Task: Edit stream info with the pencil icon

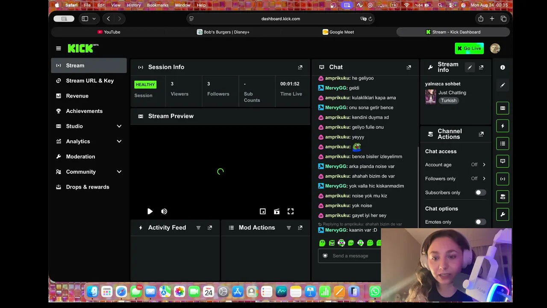Action: click(x=470, y=67)
